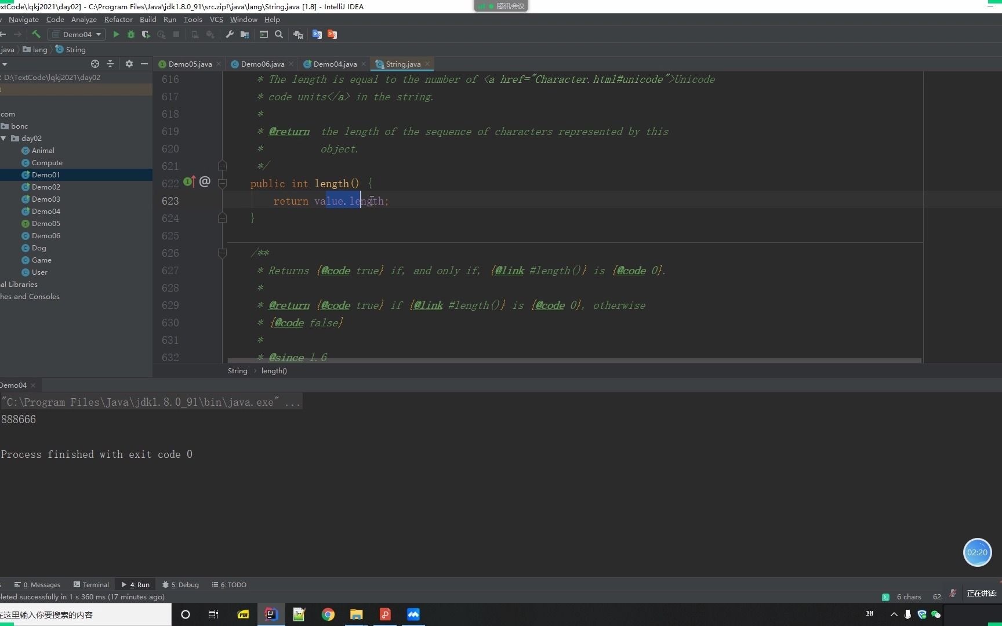The image size is (1002, 626).
Task: Click the length() editor breadcrumb
Action: [x=274, y=371]
